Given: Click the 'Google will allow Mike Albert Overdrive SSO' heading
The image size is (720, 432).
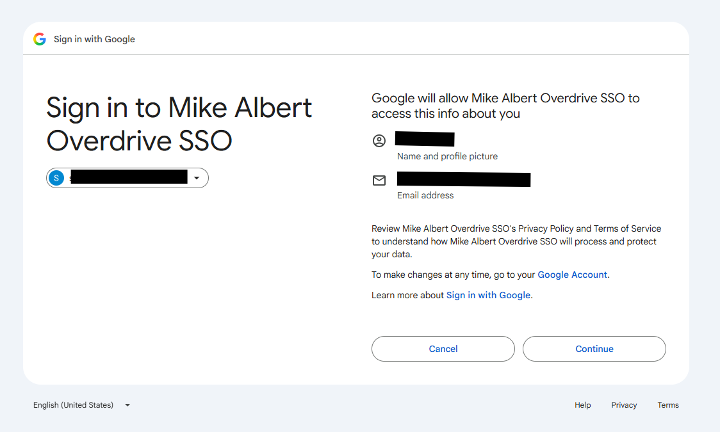Looking at the screenshot, I should tap(505, 106).
